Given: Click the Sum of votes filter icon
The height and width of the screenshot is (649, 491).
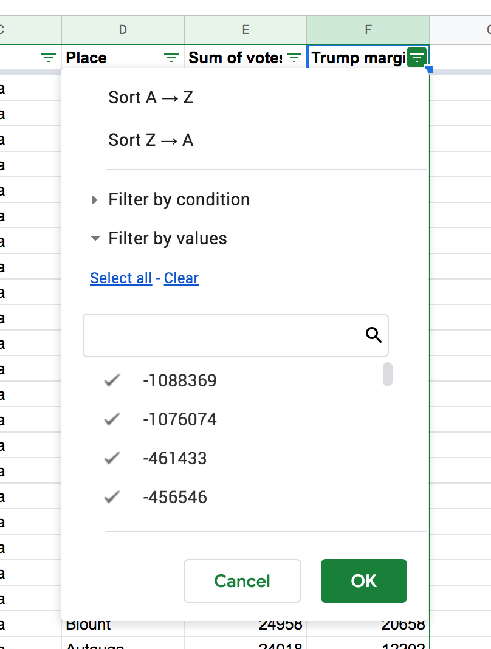Looking at the screenshot, I should pyautogui.click(x=294, y=58).
